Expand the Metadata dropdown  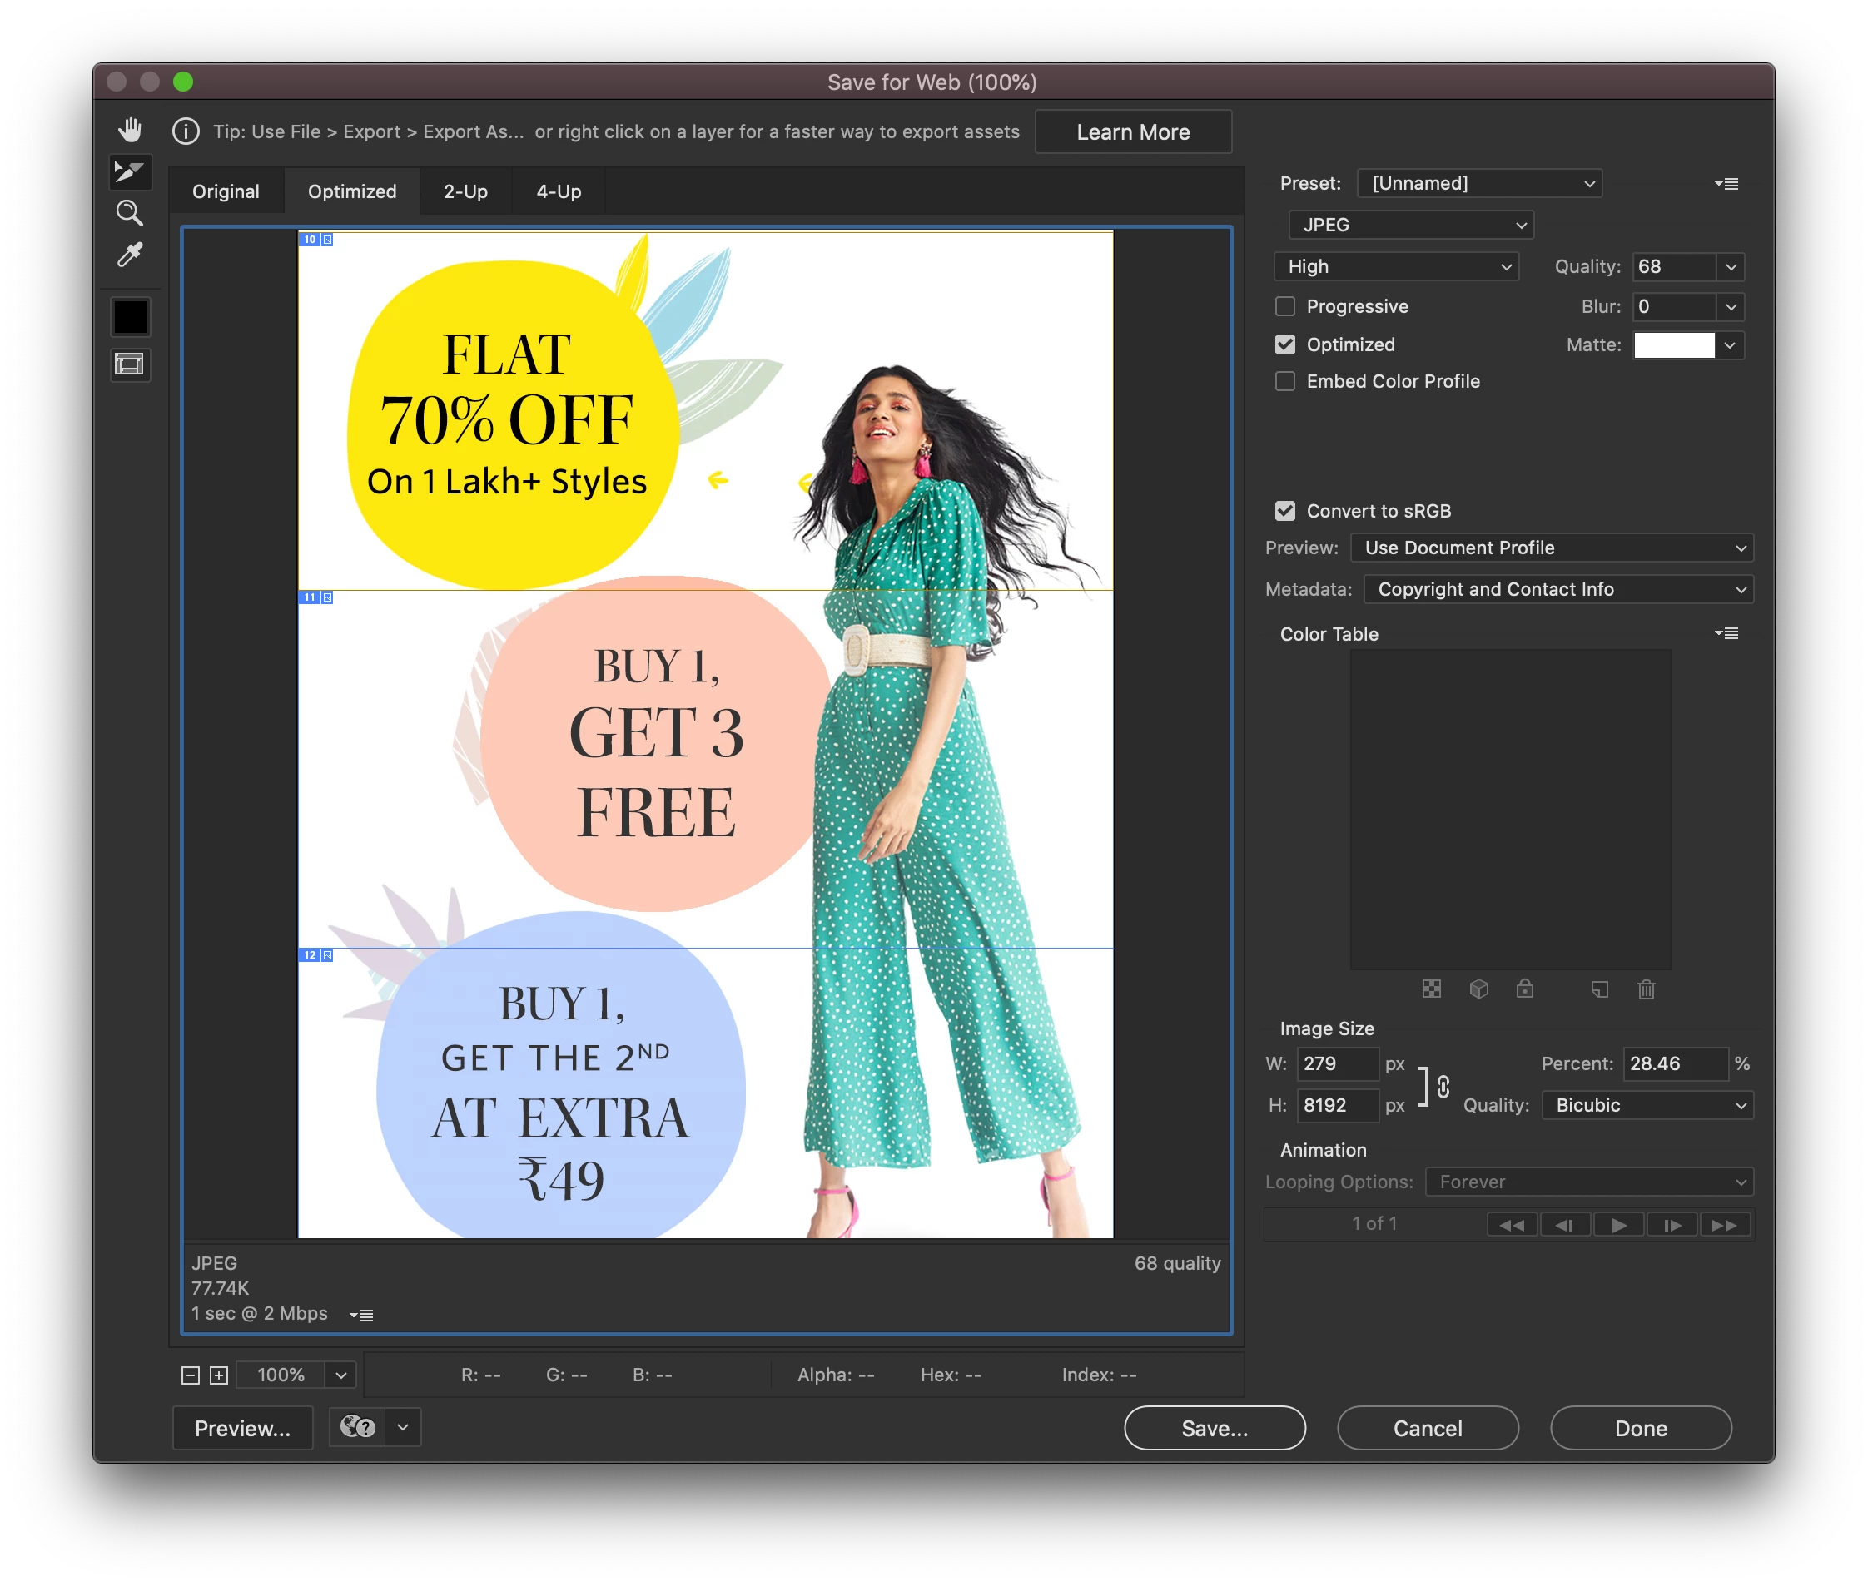(x=1557, y=590)
